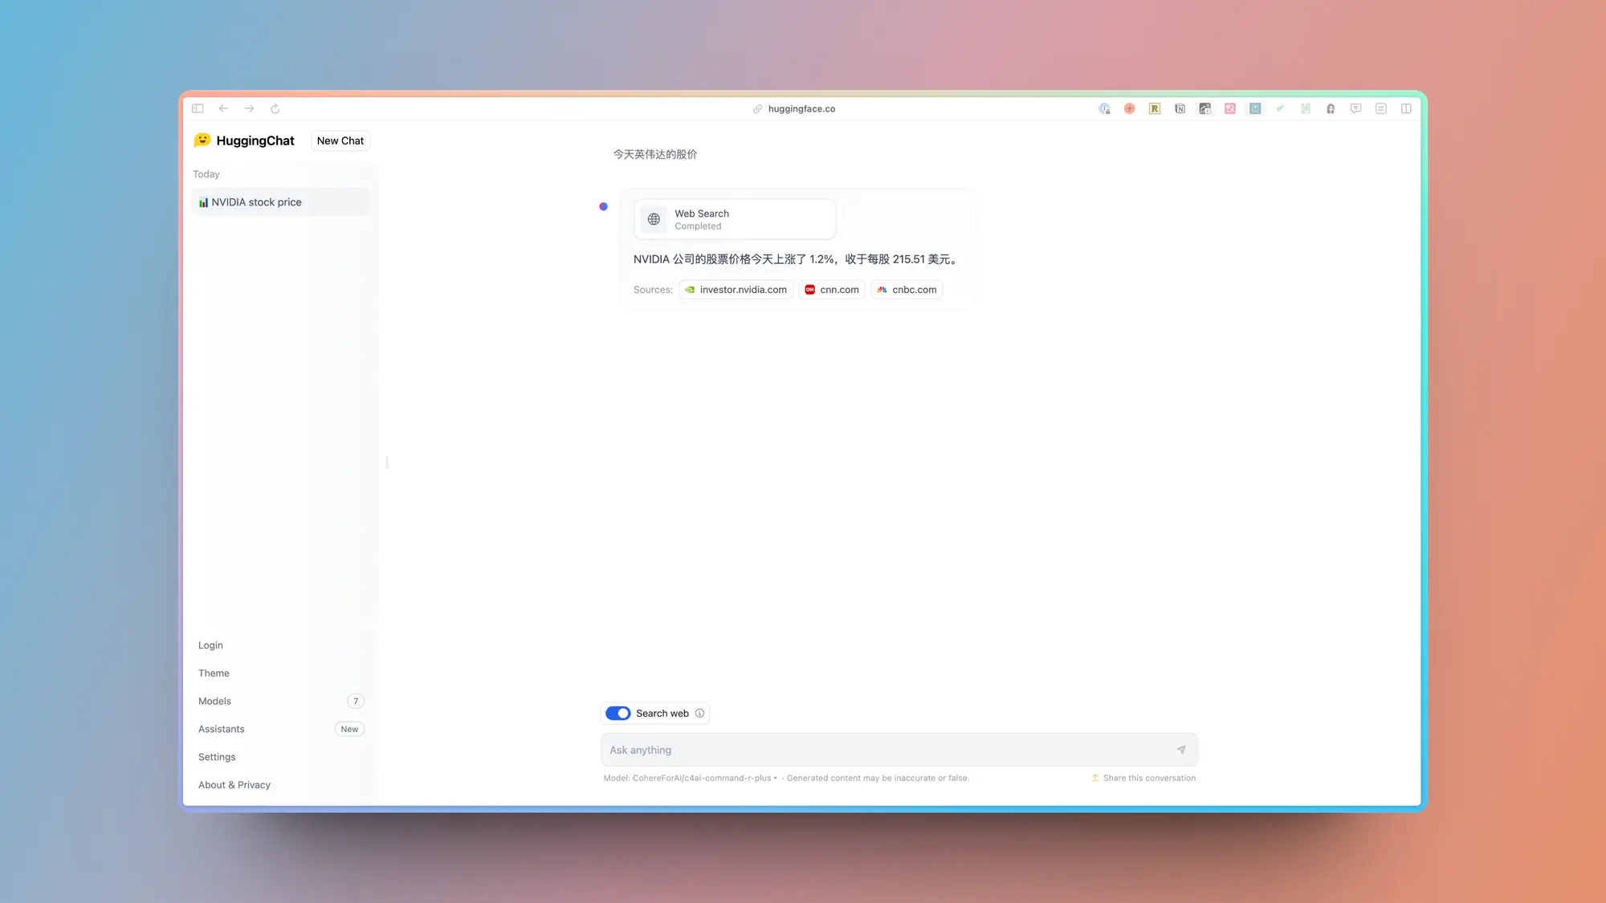Click the forward navigation arrow
This screenshot has width=1606, height=903.
point(248,108)
